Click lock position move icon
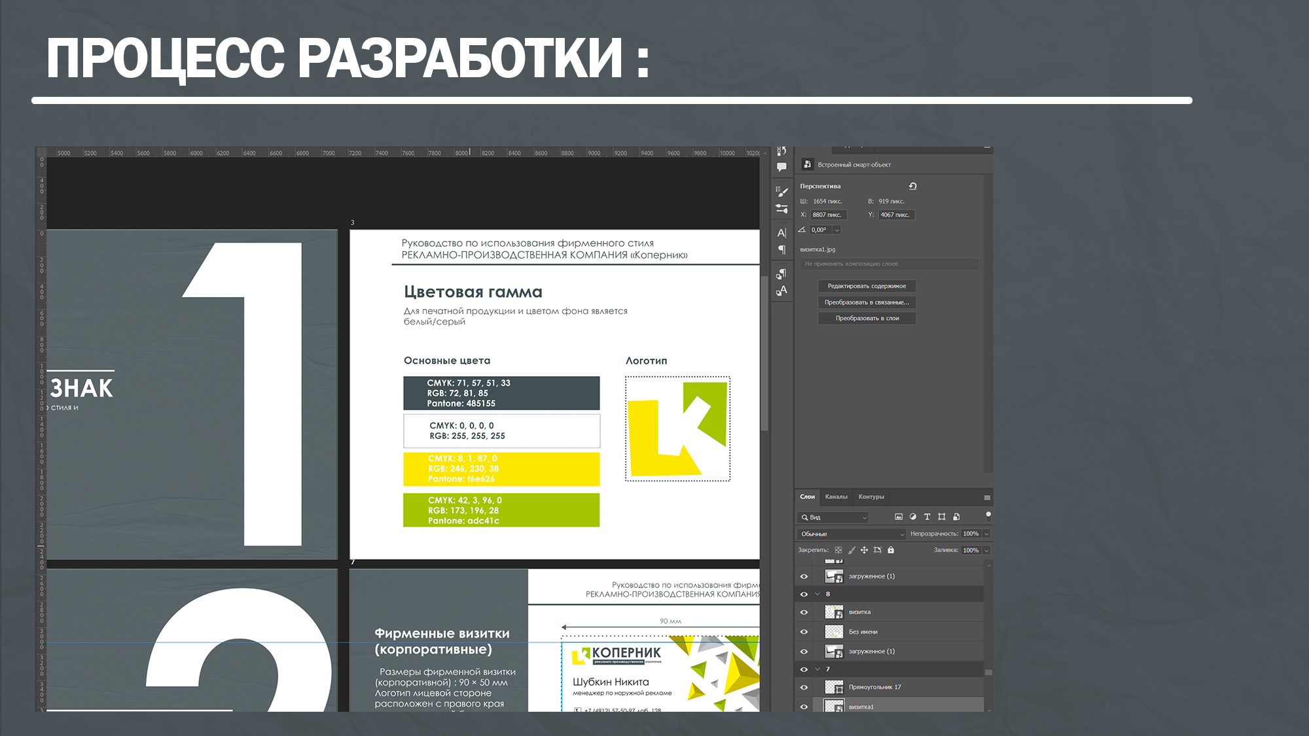This screenshot has width=1309, height=736. [x=864, y=550]
